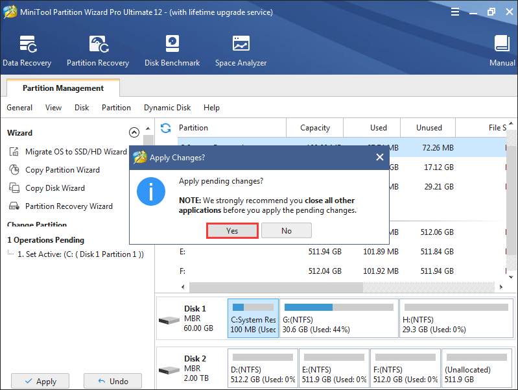Click the sidebar scrollbar up arrow

(x=148, y=128)
